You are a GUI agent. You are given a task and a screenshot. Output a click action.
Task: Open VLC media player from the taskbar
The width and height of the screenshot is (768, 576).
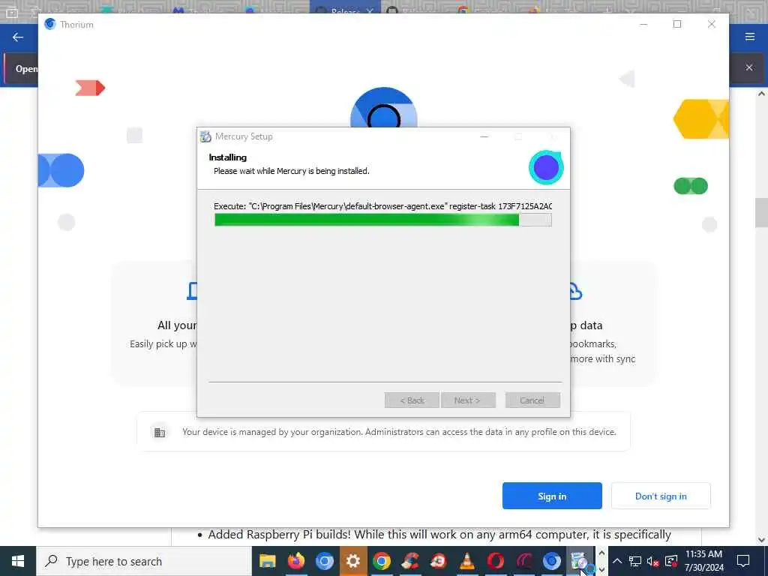click(466, 561)
